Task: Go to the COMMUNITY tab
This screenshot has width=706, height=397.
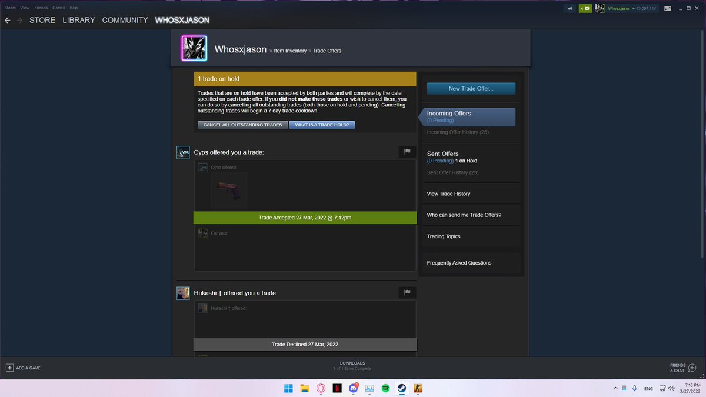Action: [x=125, y=20]
